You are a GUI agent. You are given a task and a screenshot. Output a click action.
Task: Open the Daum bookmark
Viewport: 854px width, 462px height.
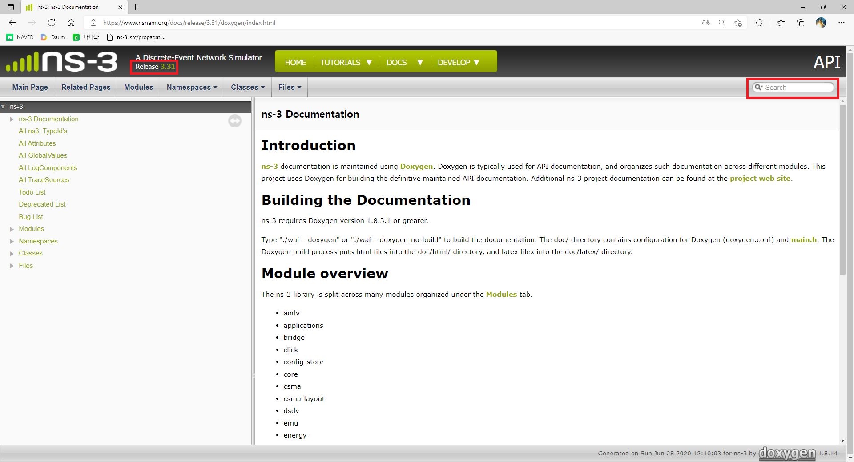[x=53, y=37]
